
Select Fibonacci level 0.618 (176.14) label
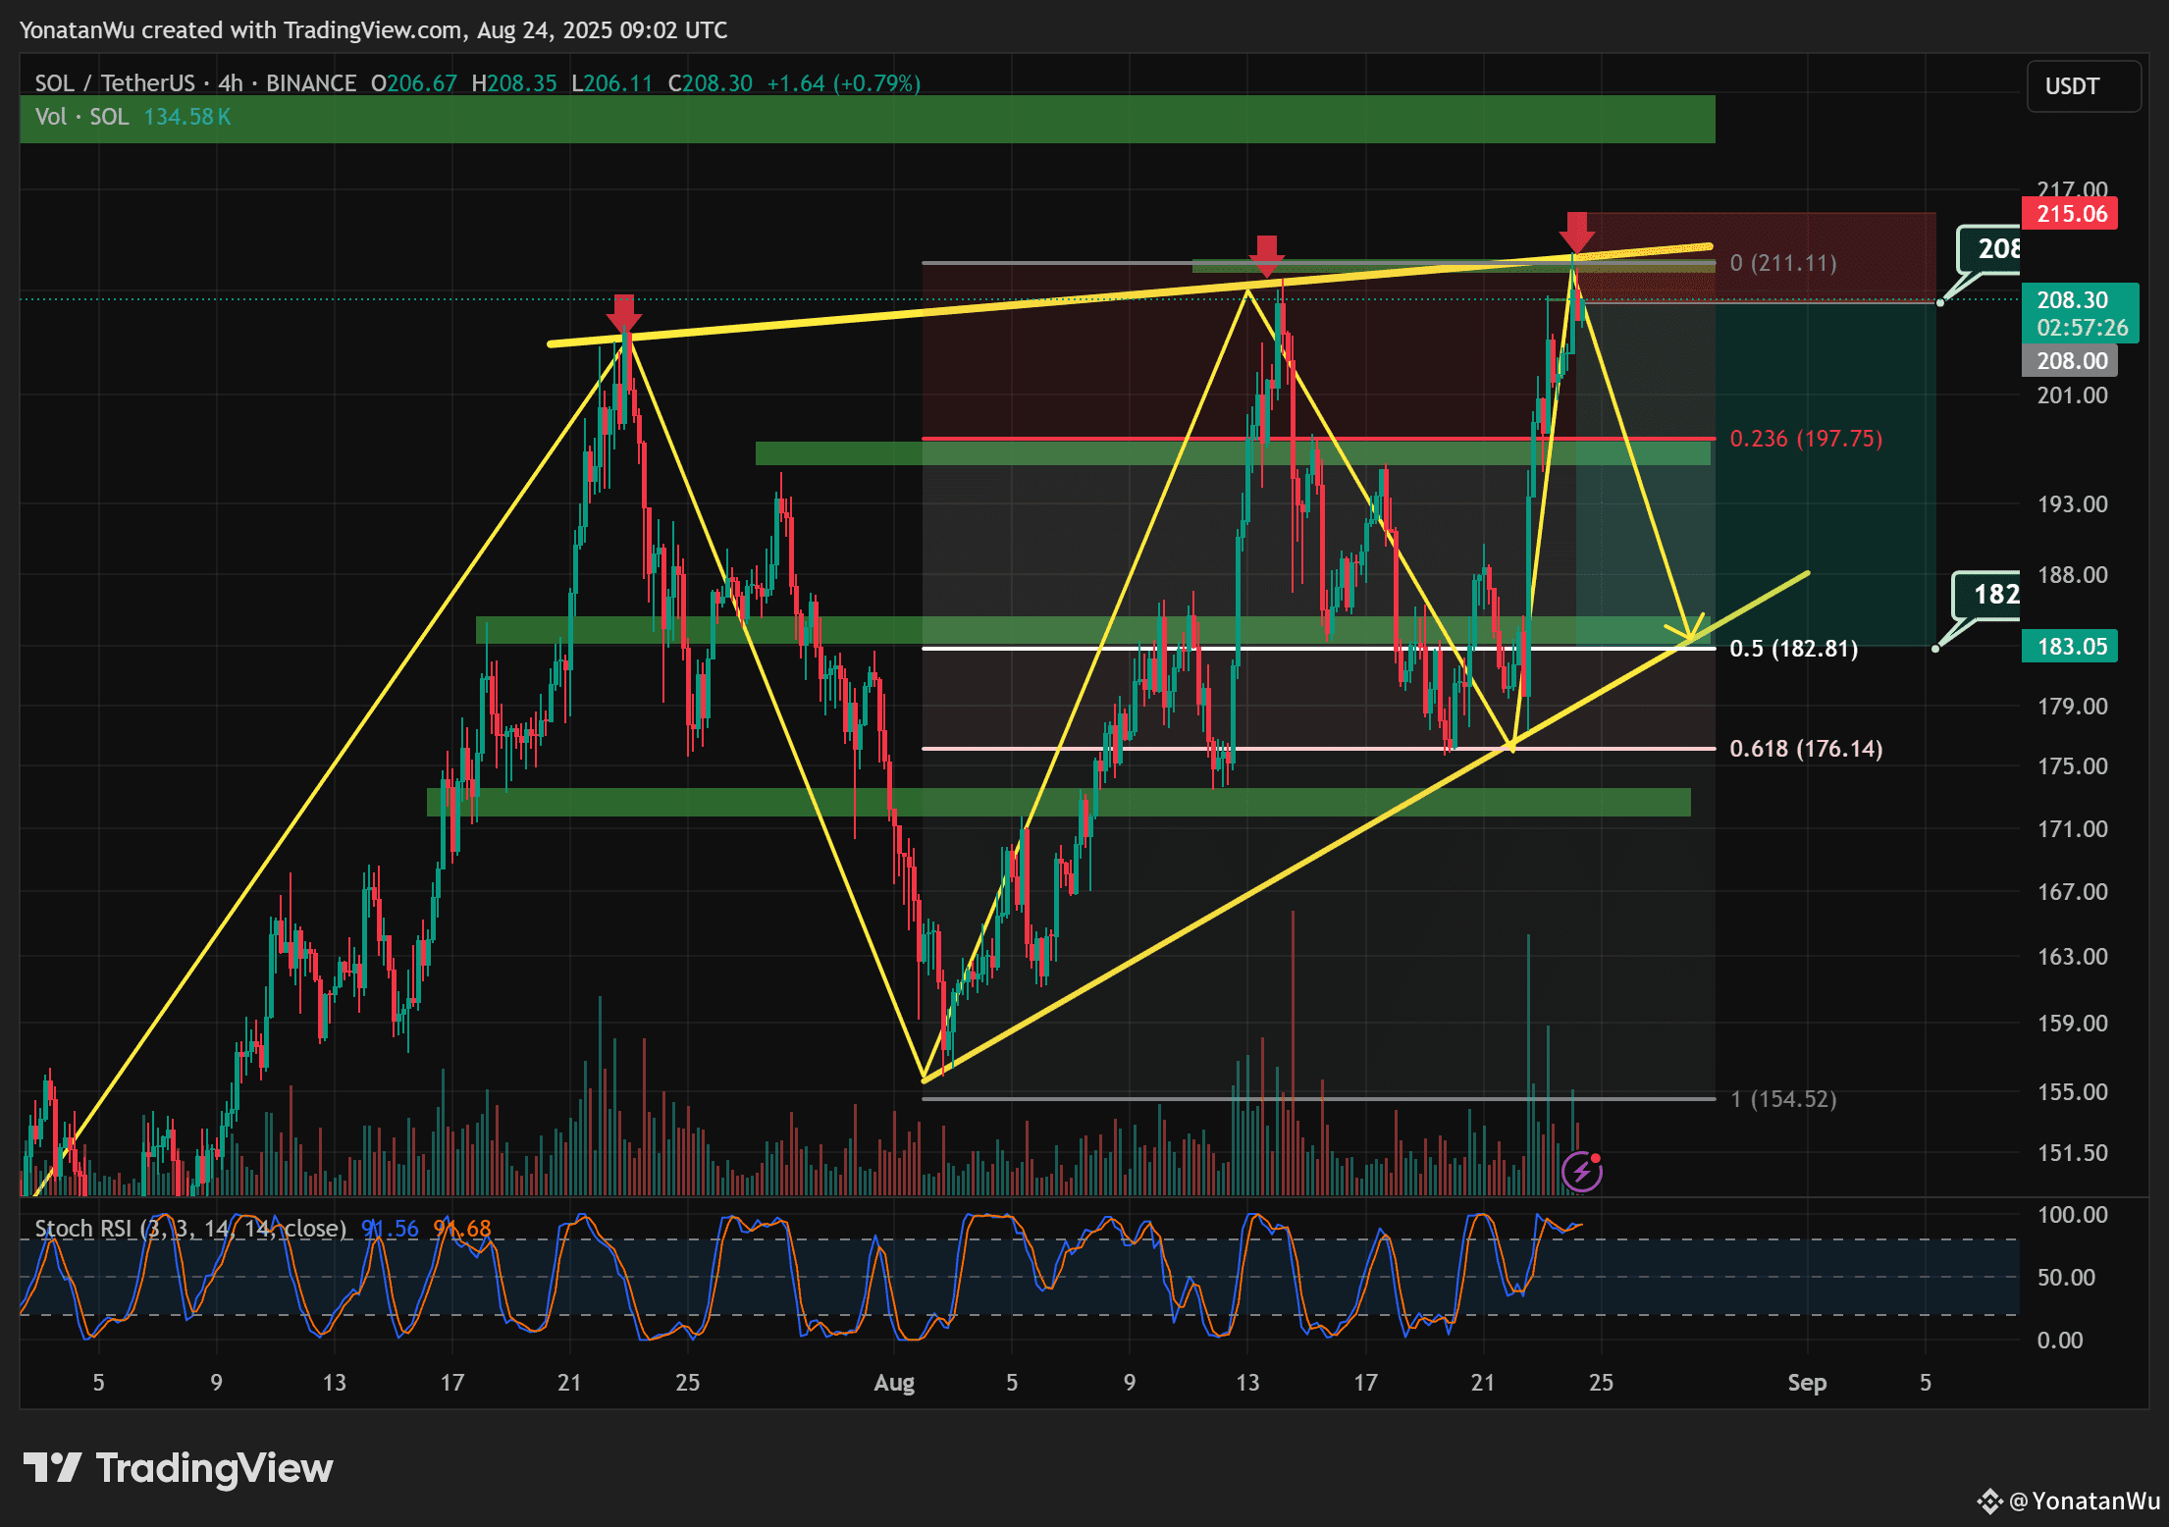1806,749
